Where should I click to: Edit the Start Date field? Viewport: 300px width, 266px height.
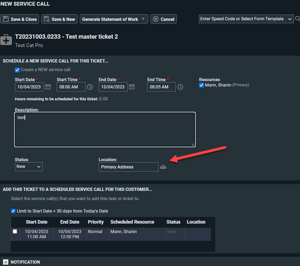coord(29,87)
